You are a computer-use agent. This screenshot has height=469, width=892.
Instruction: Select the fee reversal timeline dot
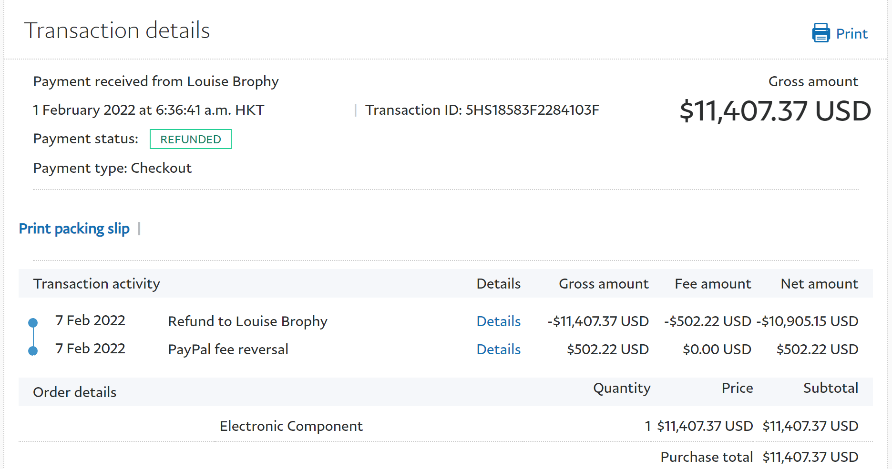click(33, 351)
